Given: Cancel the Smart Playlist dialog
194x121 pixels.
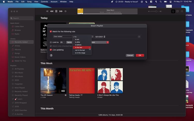Looking at the screenshot, I should pyautogui.click(x=130, y=55).
